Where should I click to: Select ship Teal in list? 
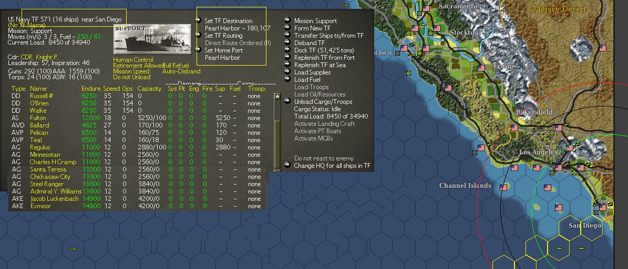(36, 140)
